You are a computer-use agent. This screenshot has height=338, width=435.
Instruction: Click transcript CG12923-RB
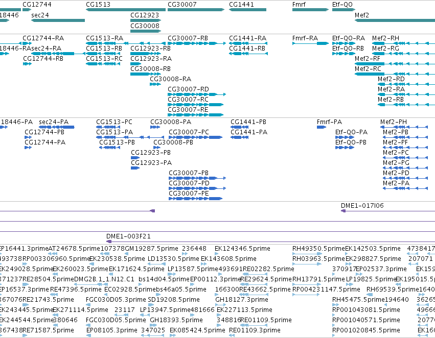point(151,48)
